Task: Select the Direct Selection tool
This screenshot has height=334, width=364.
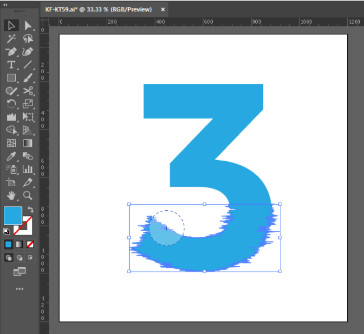Action: (28, 25)
